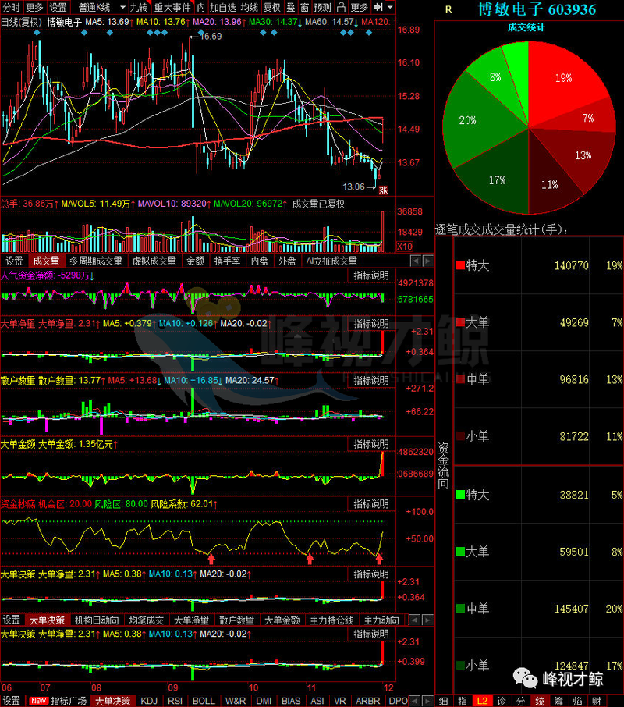
Task: Select the 主力持仓线 tab
Action: click(x=331, y=620)
